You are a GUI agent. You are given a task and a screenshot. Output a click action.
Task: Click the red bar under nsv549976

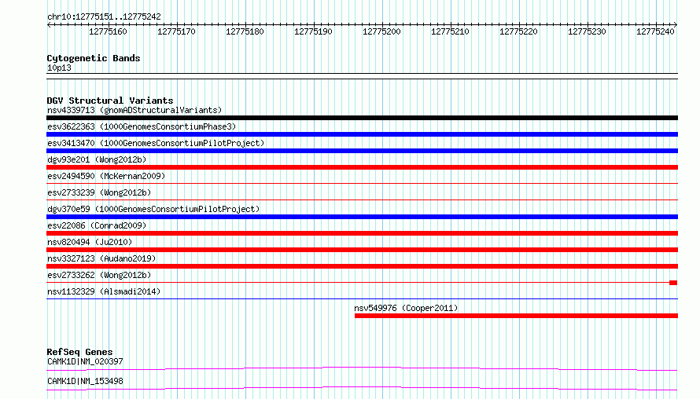(517, 316)
